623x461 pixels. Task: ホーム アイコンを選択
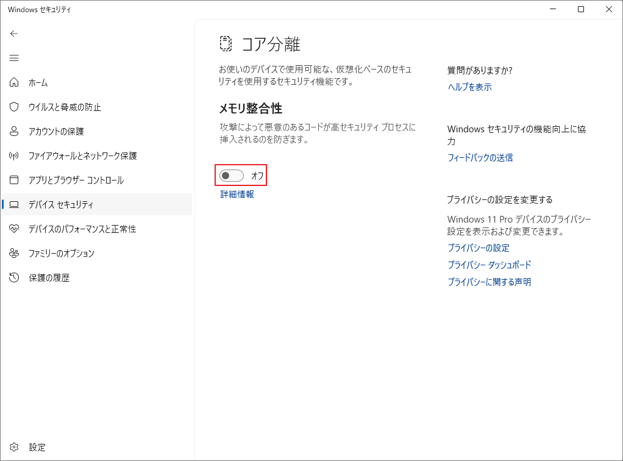point(14,82)
